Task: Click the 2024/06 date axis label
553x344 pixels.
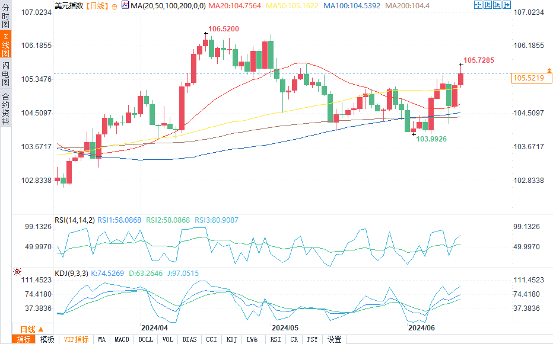Action: pos(421,328)
